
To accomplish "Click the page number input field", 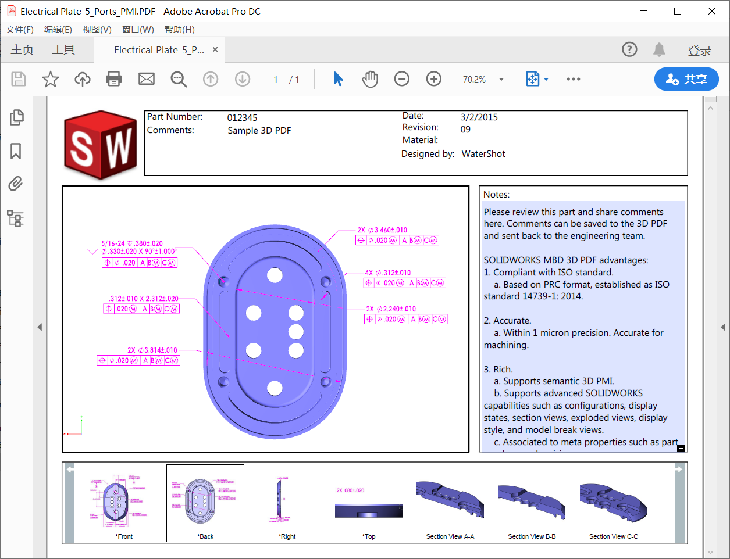I will pyautogui.click(x=276, y=80).
